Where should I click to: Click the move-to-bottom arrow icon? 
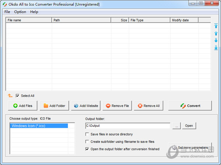216,48
